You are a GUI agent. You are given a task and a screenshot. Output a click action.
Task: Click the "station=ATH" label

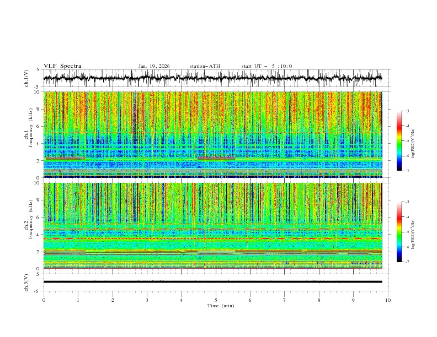(x=205, y=66)
